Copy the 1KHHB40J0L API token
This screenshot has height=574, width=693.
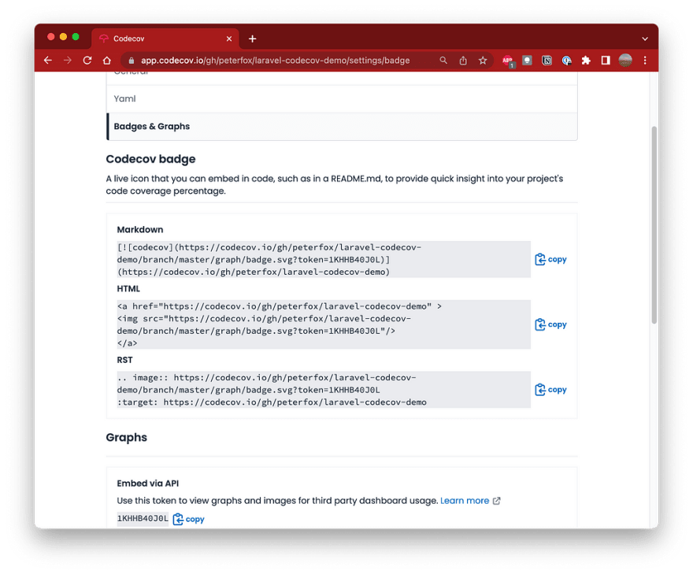pos(189,519)
